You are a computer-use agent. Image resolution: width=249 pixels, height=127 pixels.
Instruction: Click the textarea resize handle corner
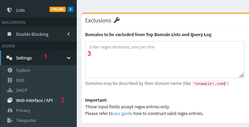click(241, 75)
